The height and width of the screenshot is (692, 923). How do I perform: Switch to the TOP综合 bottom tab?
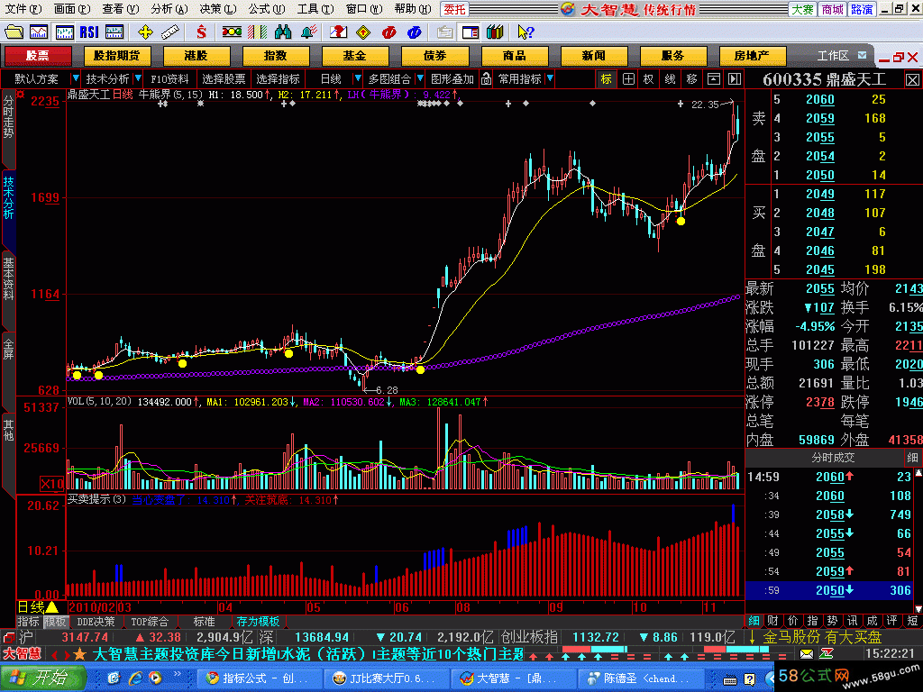pyautogui.click(x=149, y=622)
